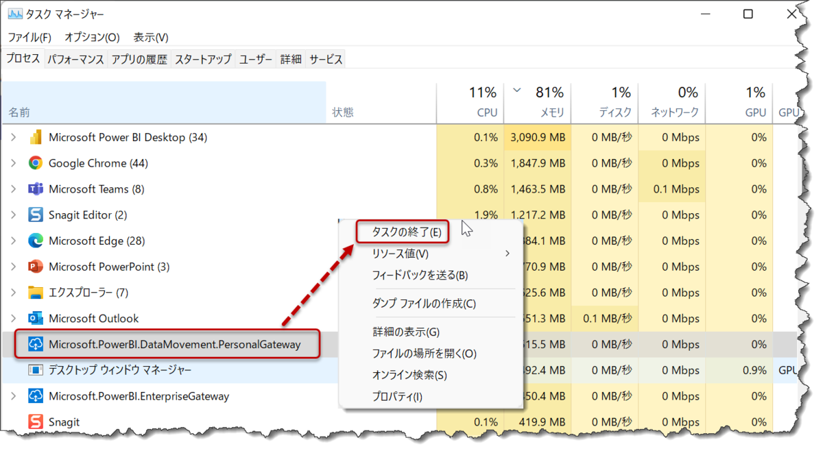This screenshot has width=823, height=453.
Task: Click the Task Manager title bar icon
Action: tap(14, 14)
